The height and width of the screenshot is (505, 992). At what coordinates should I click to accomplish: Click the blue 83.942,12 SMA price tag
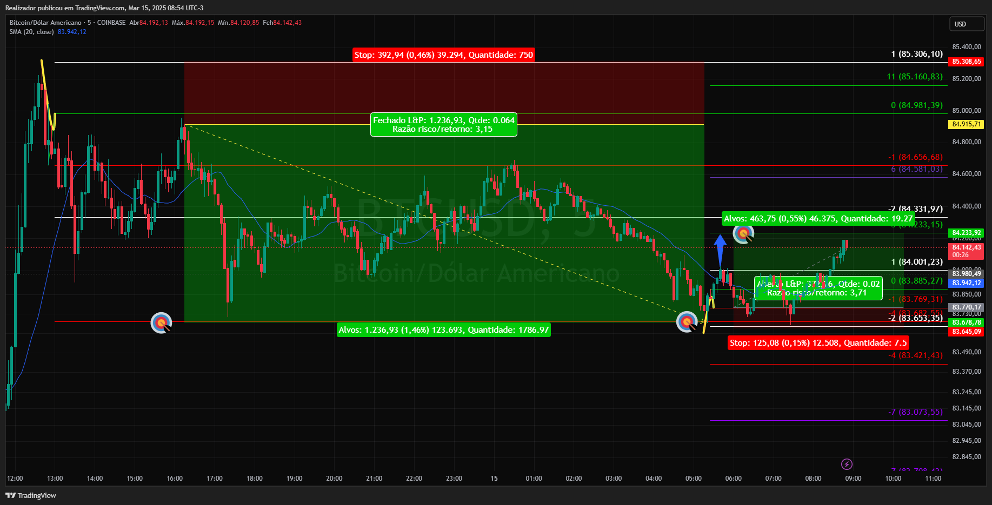(967, 283)
